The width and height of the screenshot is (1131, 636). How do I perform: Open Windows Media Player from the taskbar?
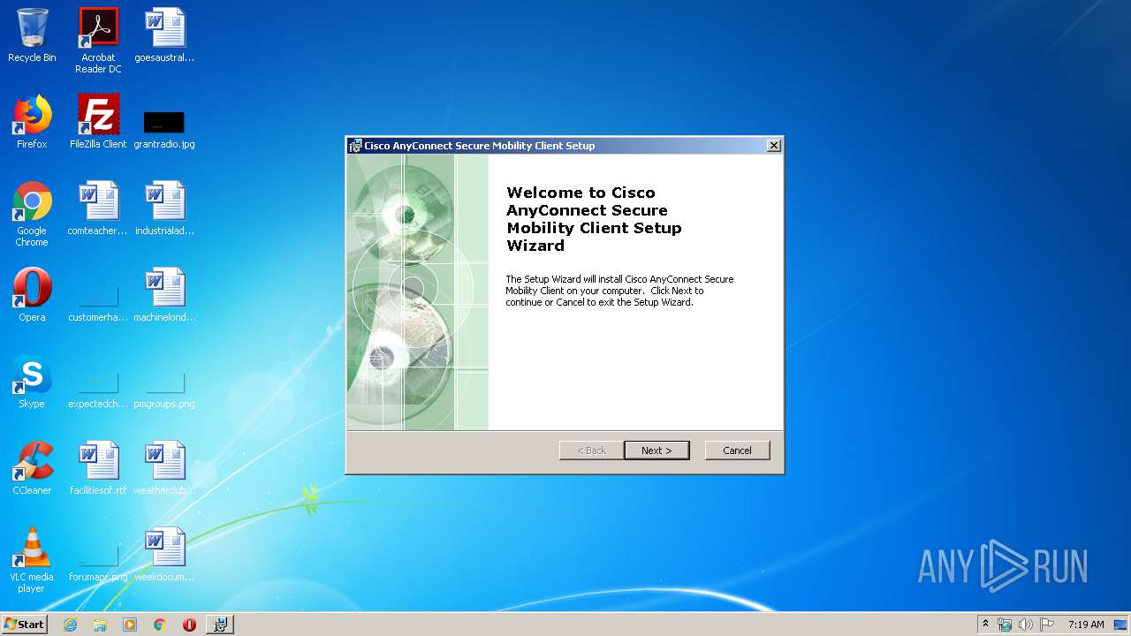coord(130,625)
